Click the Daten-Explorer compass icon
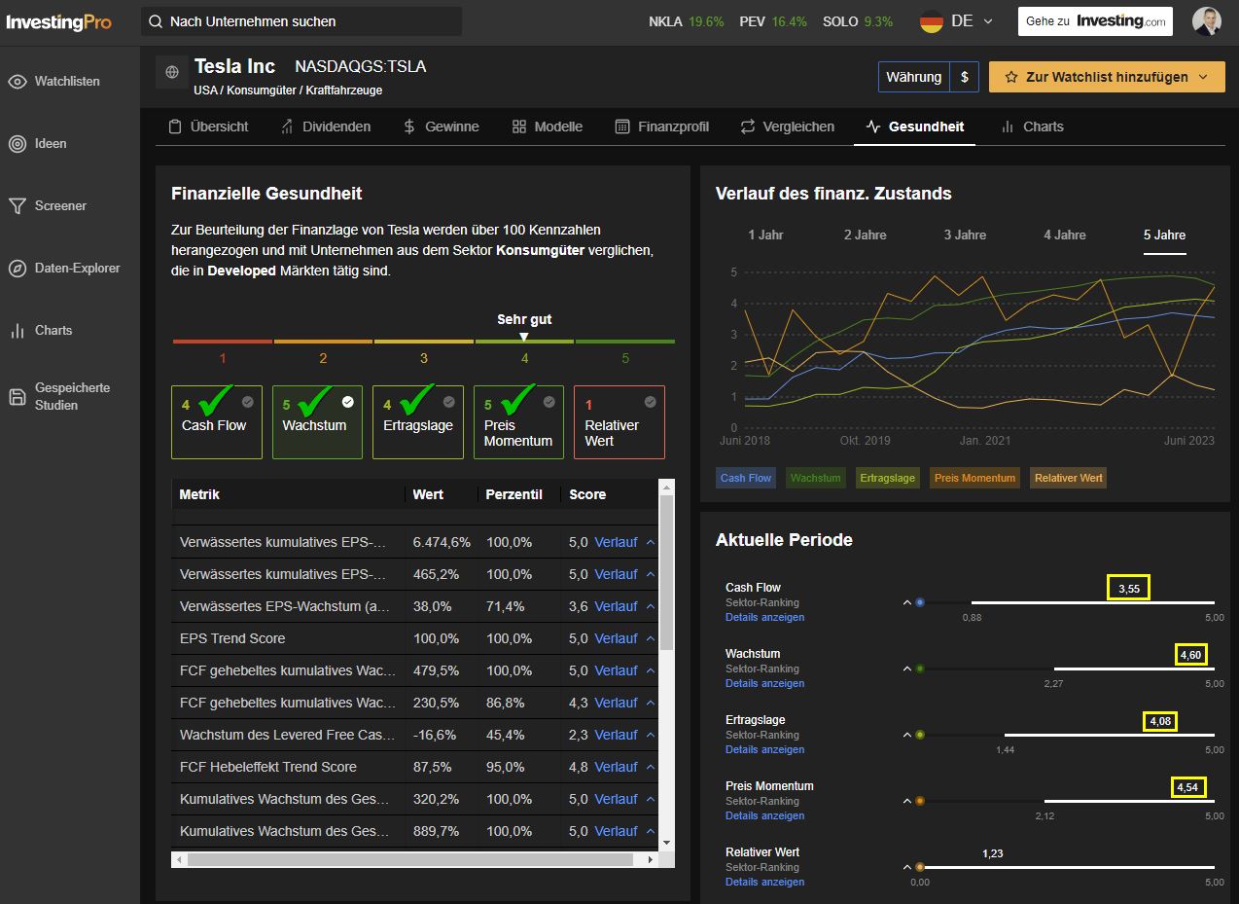The image size is (1239, 904). tap(18, 269)
